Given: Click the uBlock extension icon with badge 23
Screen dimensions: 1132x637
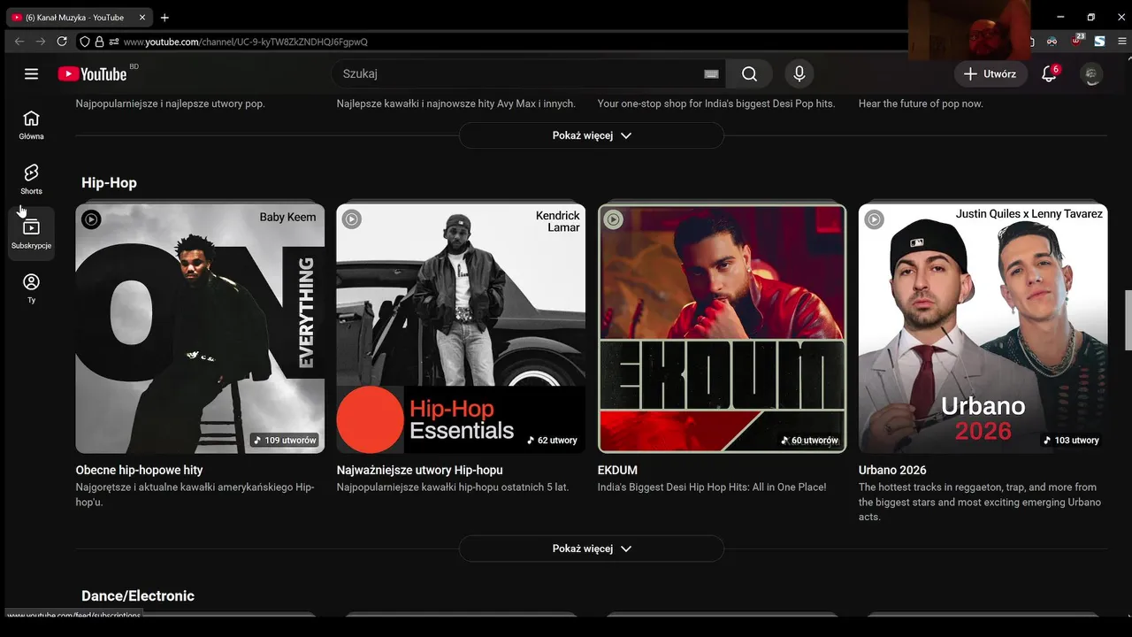Looking at the screenshot, I should 1076,41.
